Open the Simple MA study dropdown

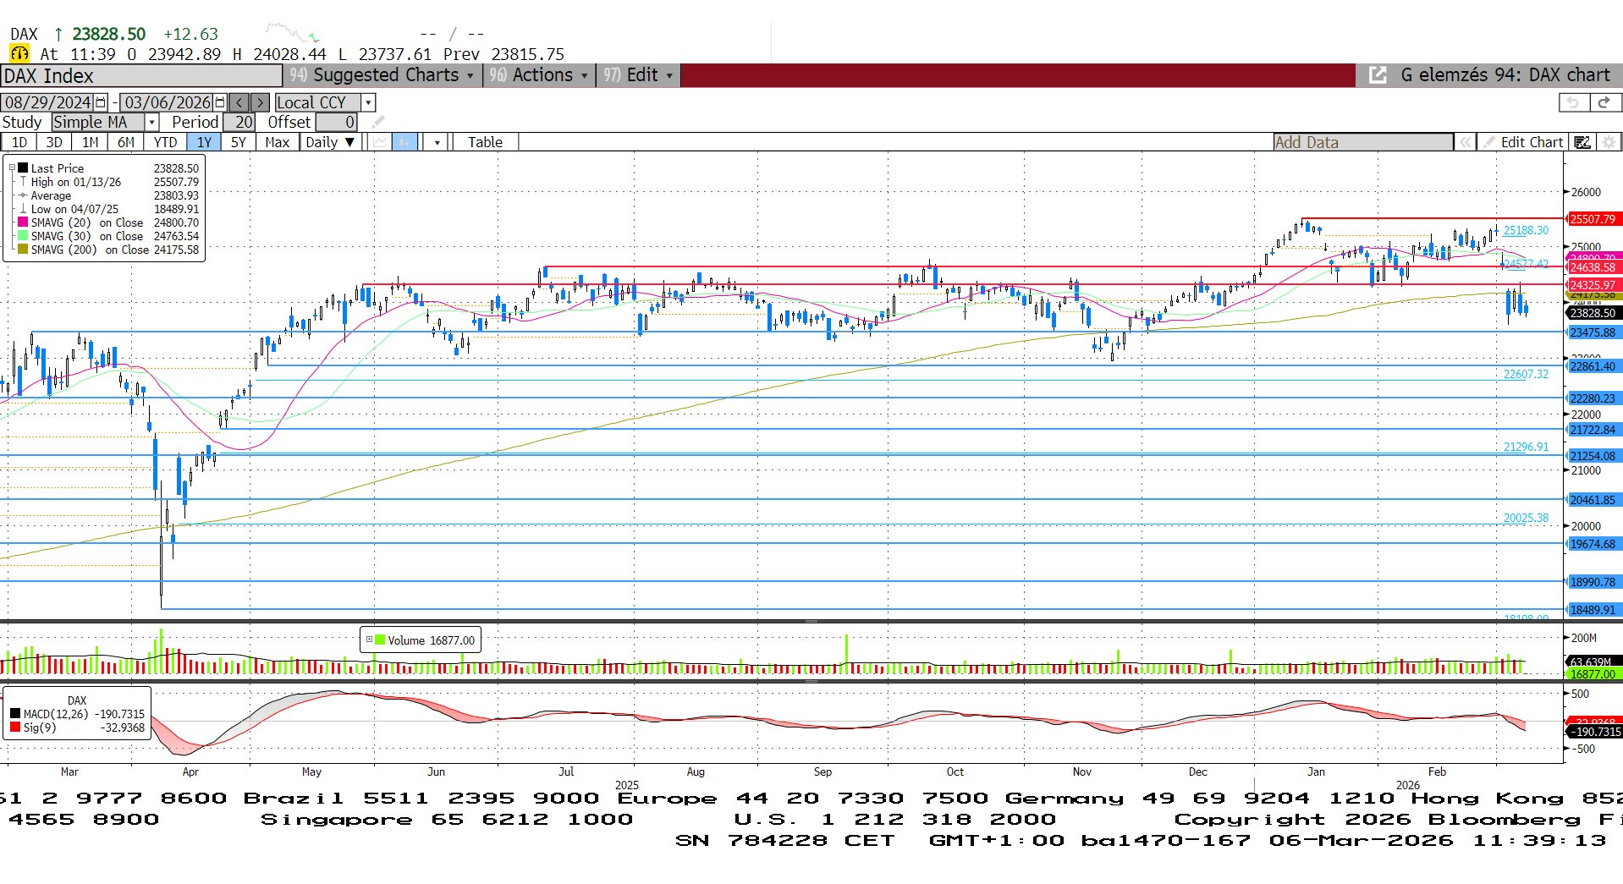coord(152,123)
